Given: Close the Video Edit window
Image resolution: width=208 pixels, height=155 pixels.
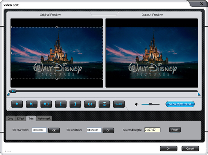Looking at the screenshot, I should pyautogui.click(x=202, y=4).
